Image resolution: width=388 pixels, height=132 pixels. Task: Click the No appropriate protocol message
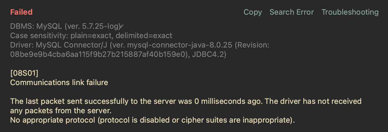click(152, 120)
